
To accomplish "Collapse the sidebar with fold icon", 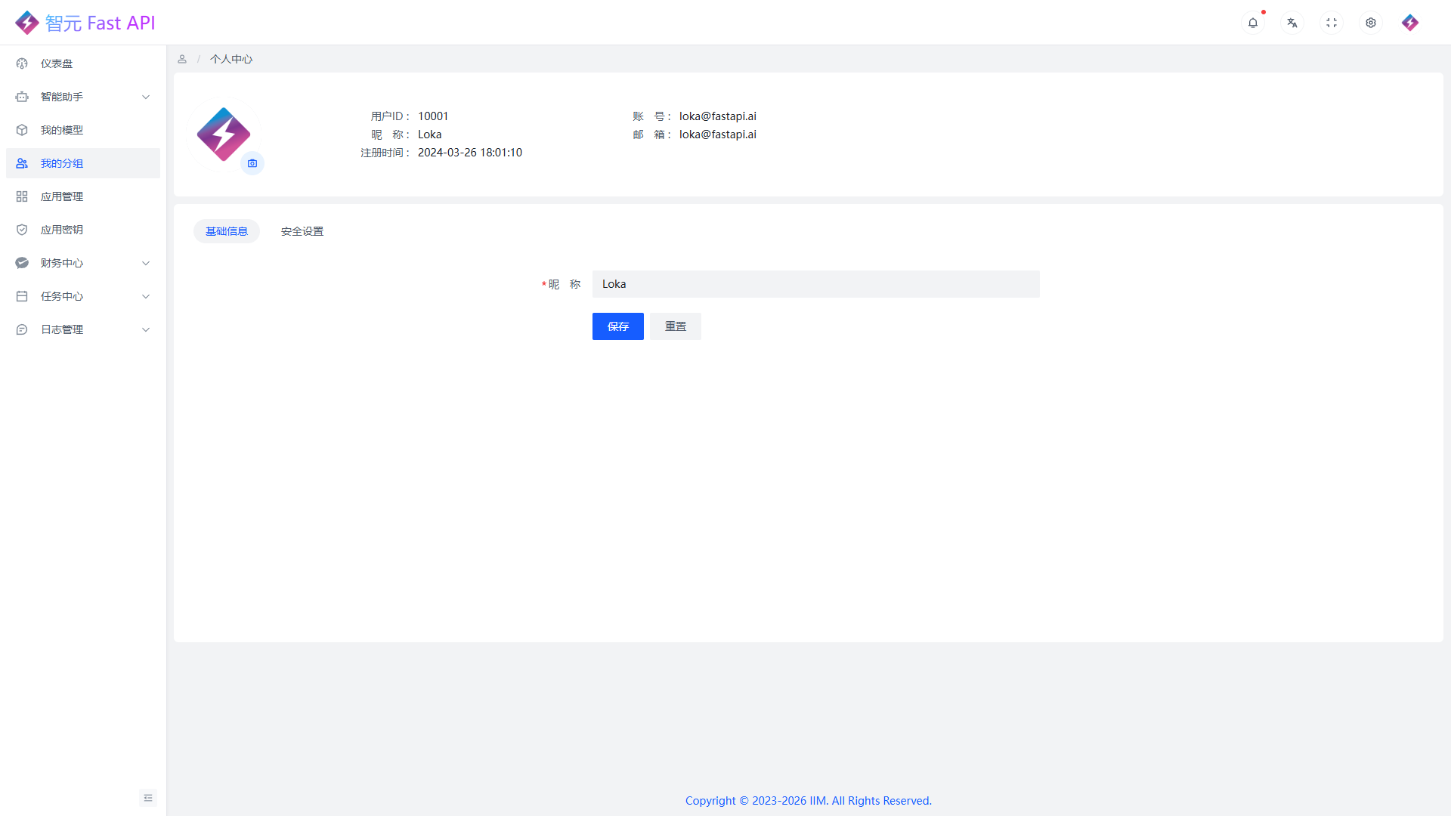I will [x=148, y=798].
